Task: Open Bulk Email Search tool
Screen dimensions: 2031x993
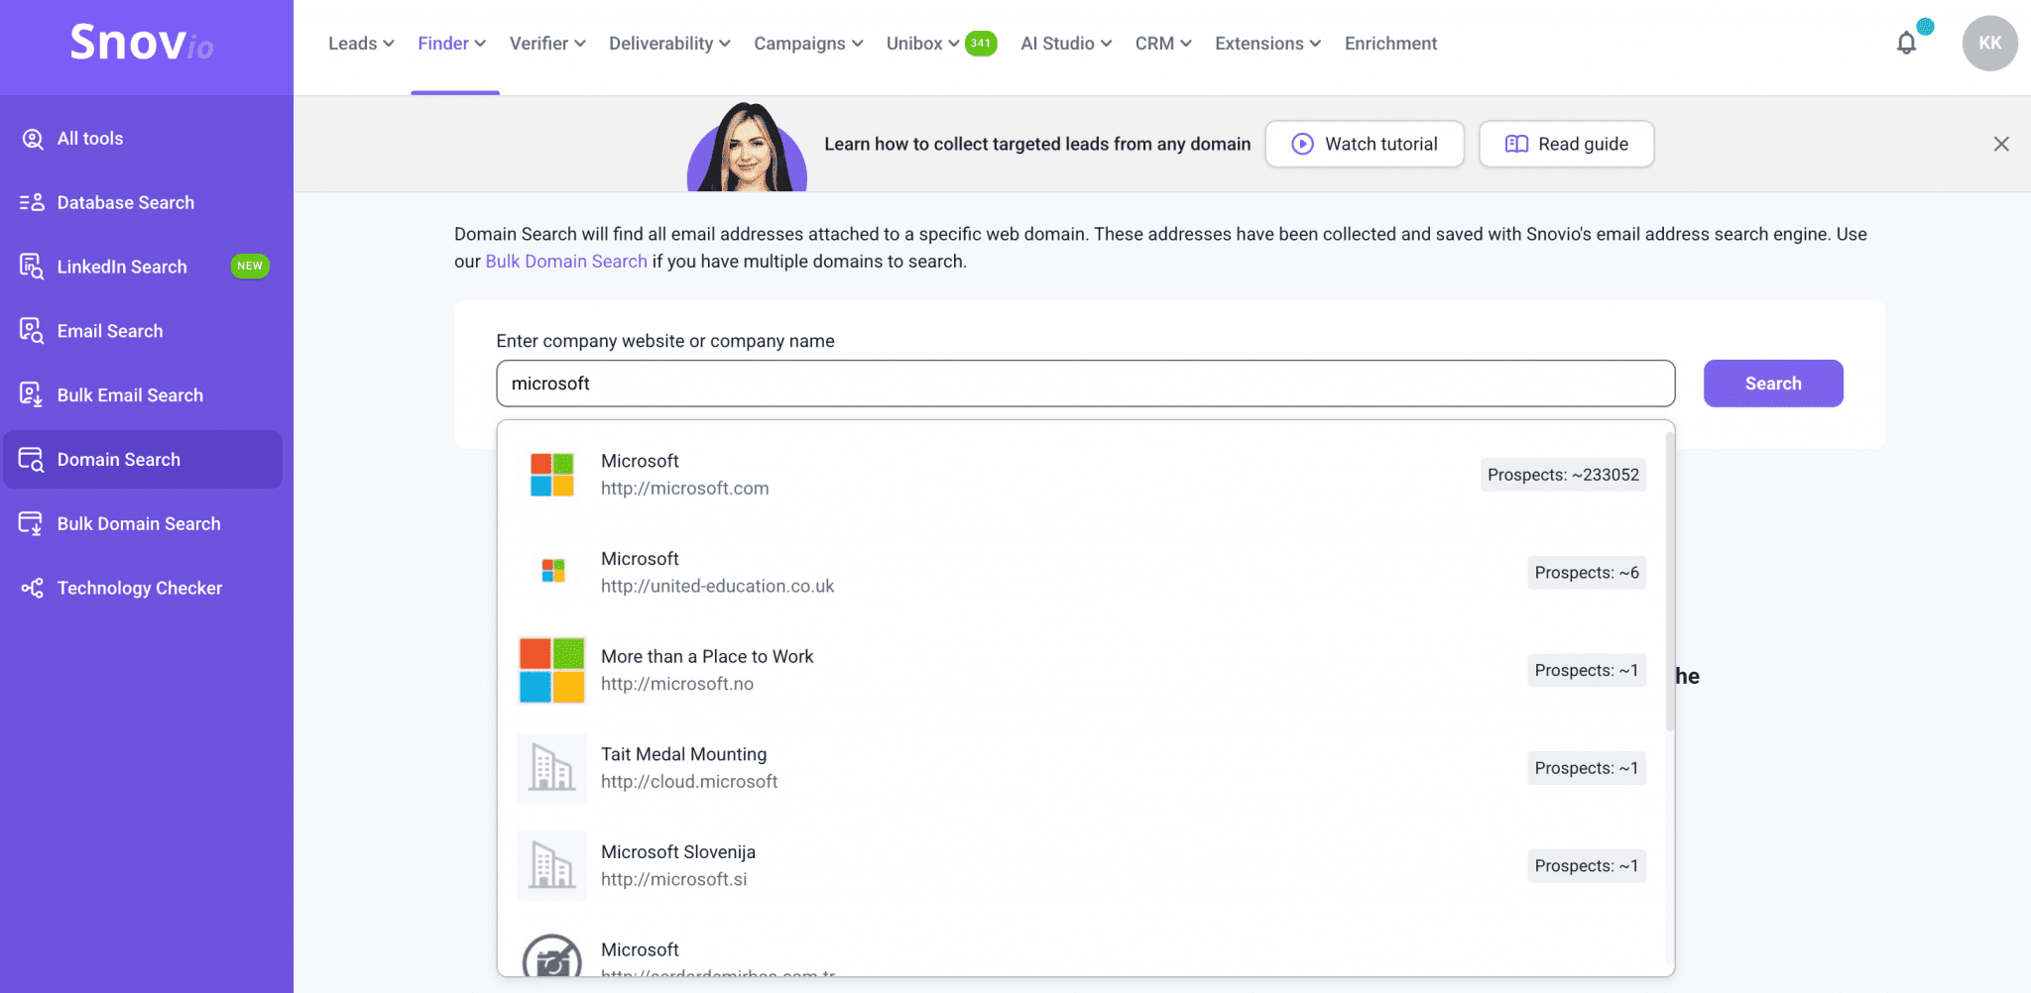Action: point(129,395)
